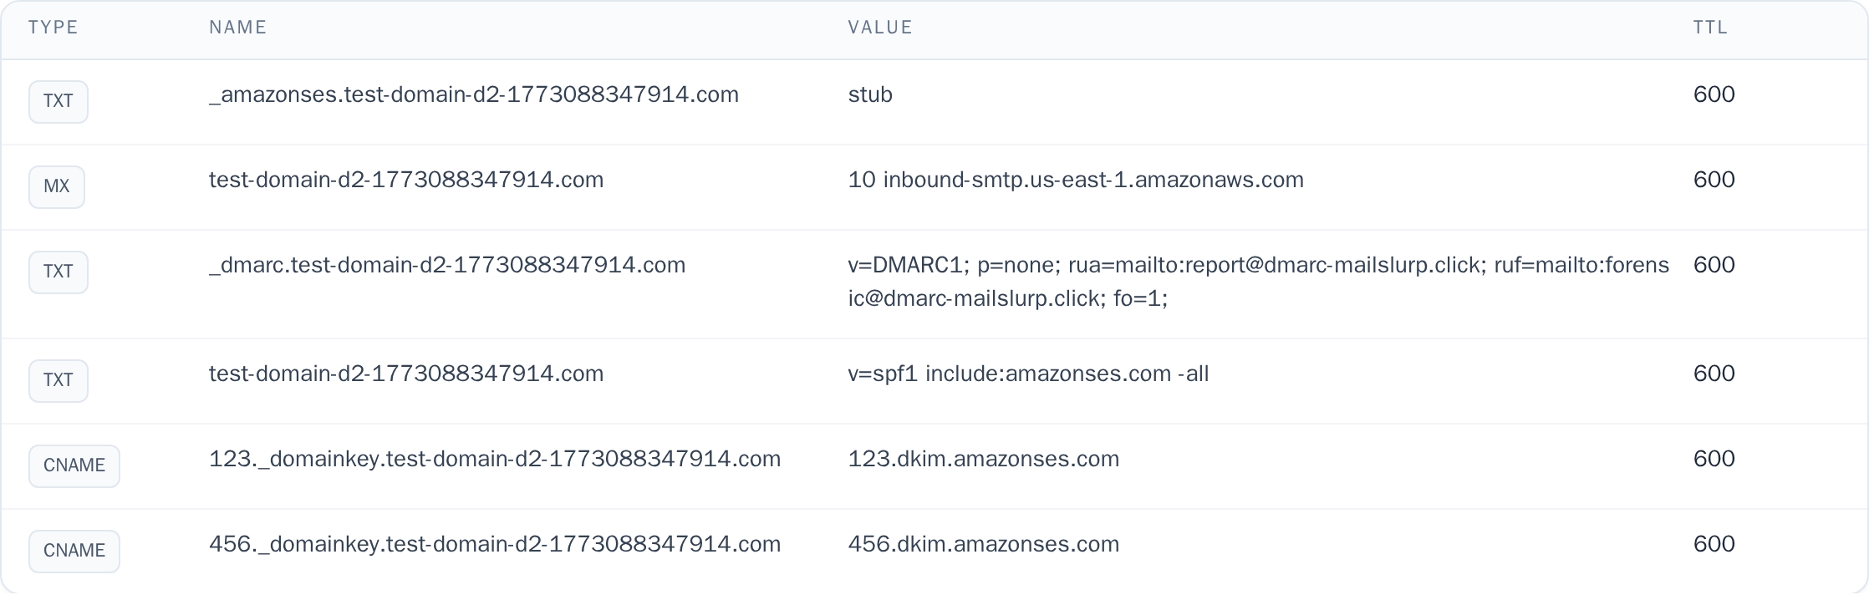Click the 10 inbound-smtp.us-east-1.amazonaws.com value

(1075, 178)
